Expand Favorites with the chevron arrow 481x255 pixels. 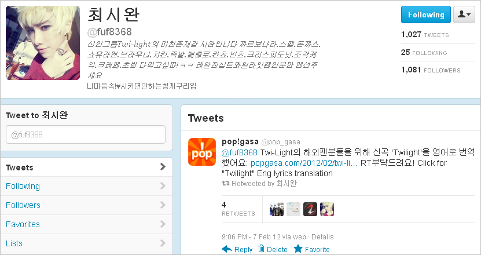[163, 224]
